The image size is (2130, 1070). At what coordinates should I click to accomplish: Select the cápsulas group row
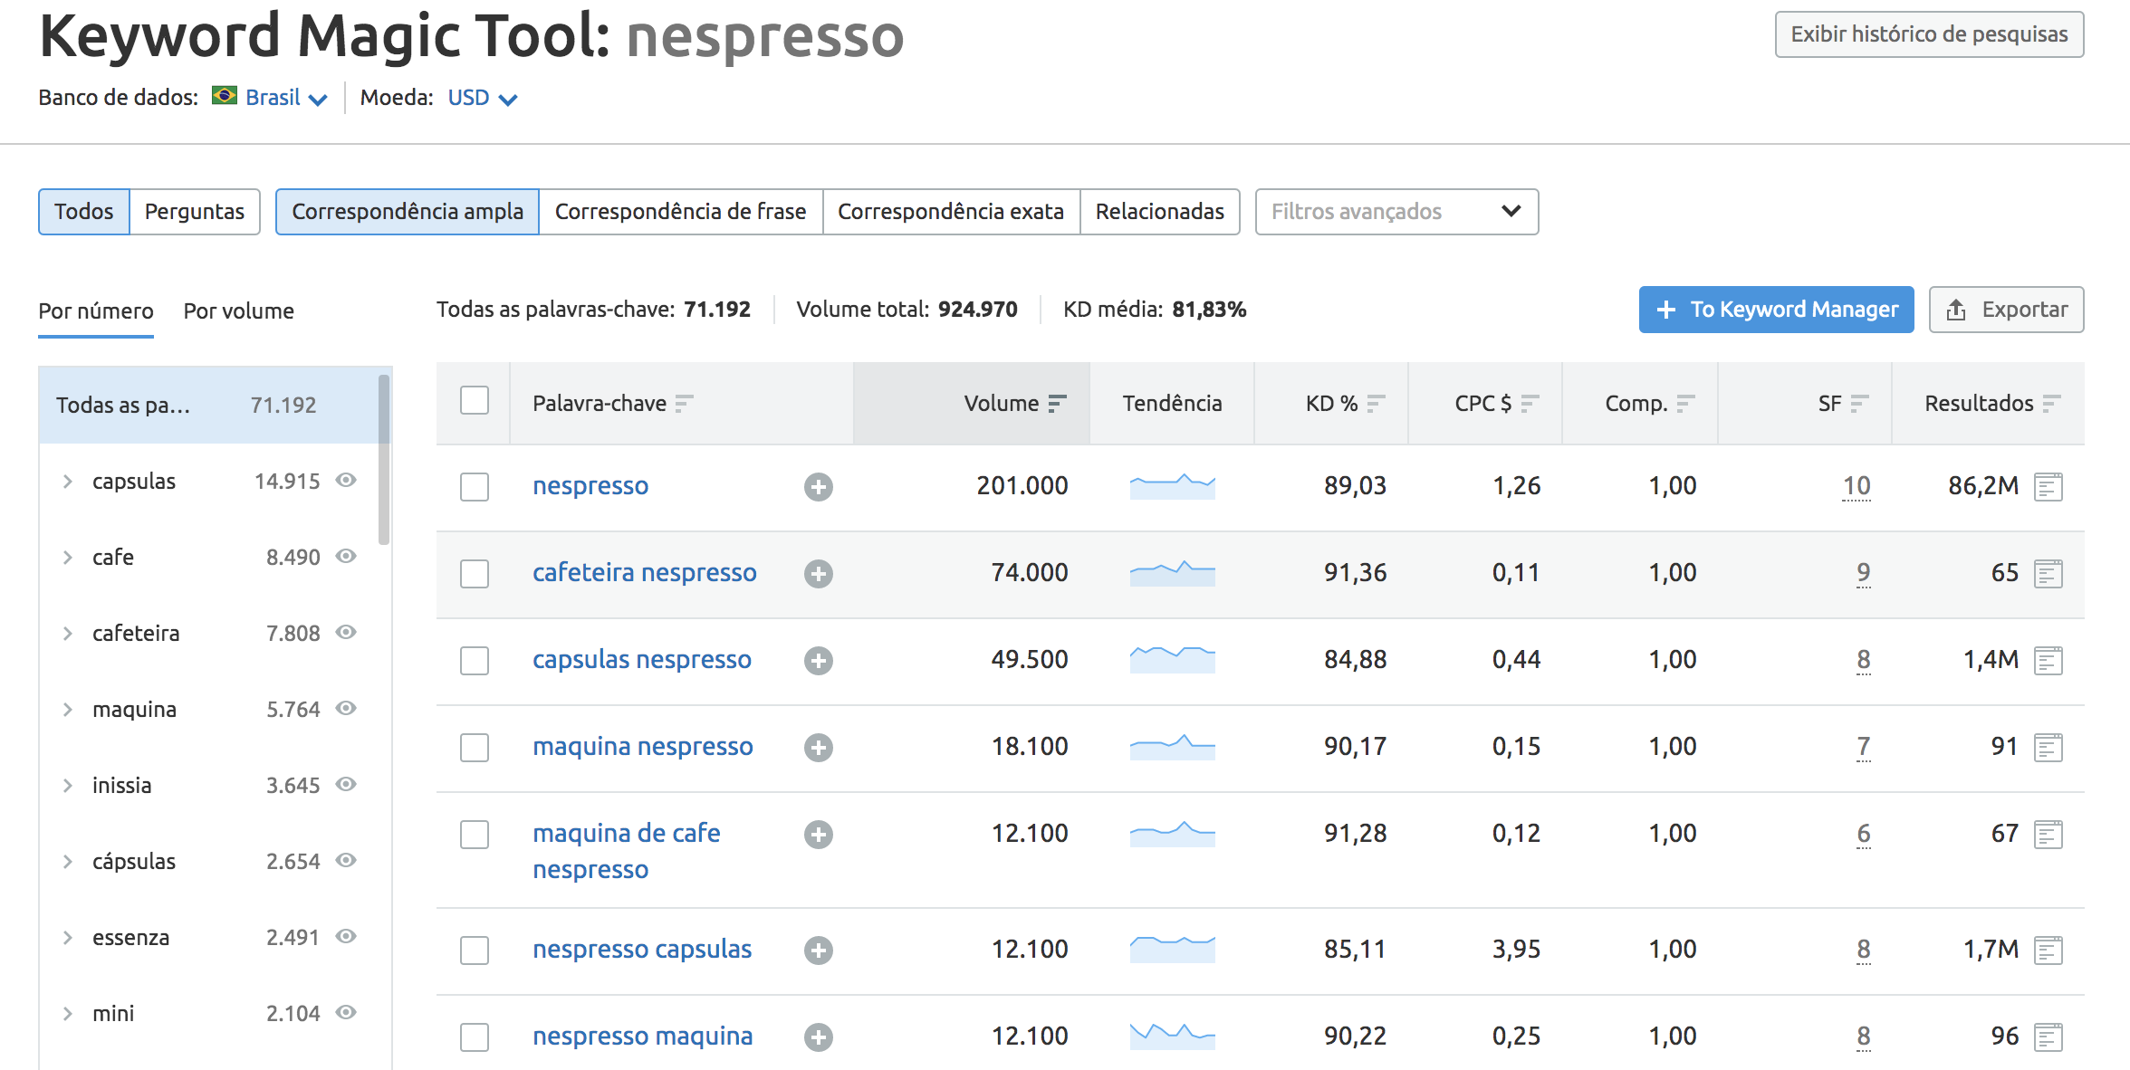(208, 861)
